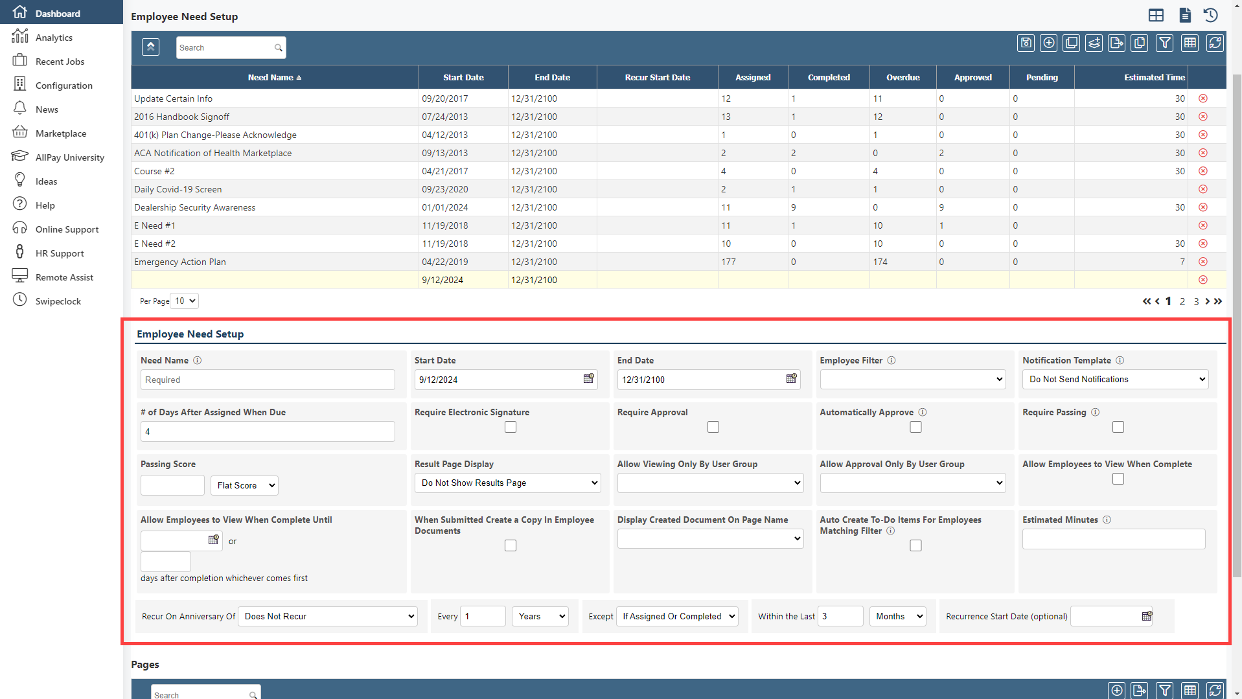
Task: Click the Need Name info icon
Action: coord(197,360)
